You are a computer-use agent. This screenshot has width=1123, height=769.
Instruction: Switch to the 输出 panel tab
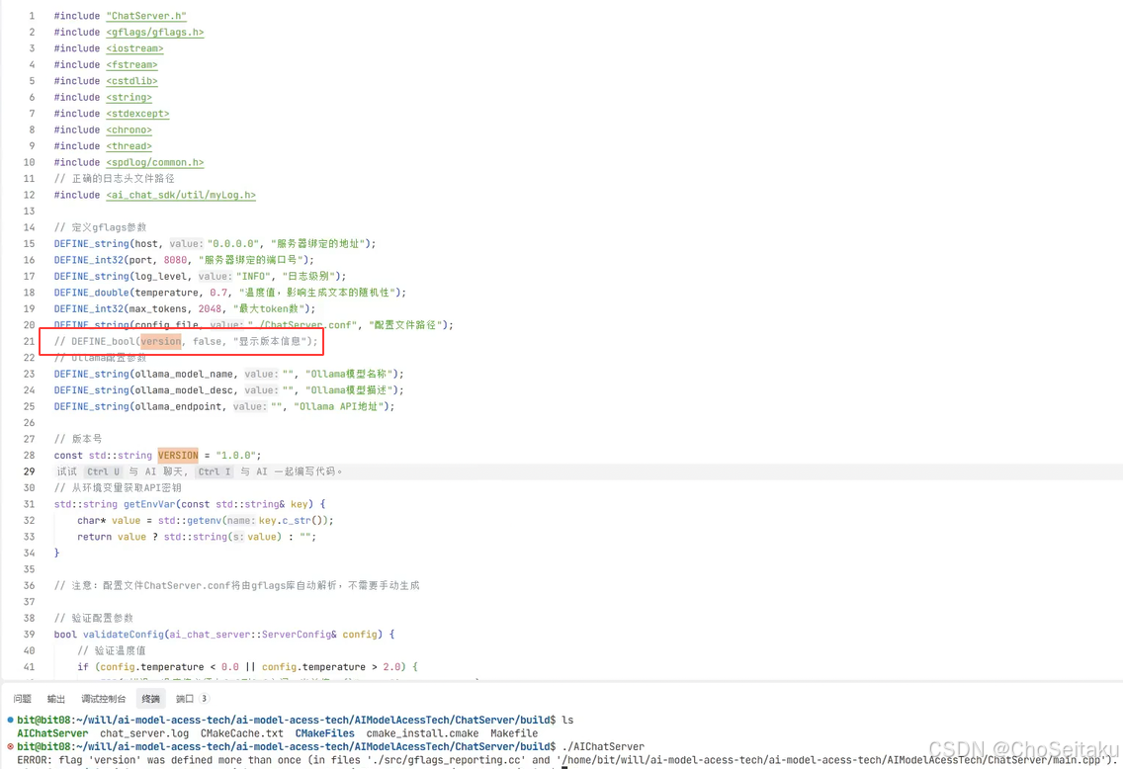56,698
